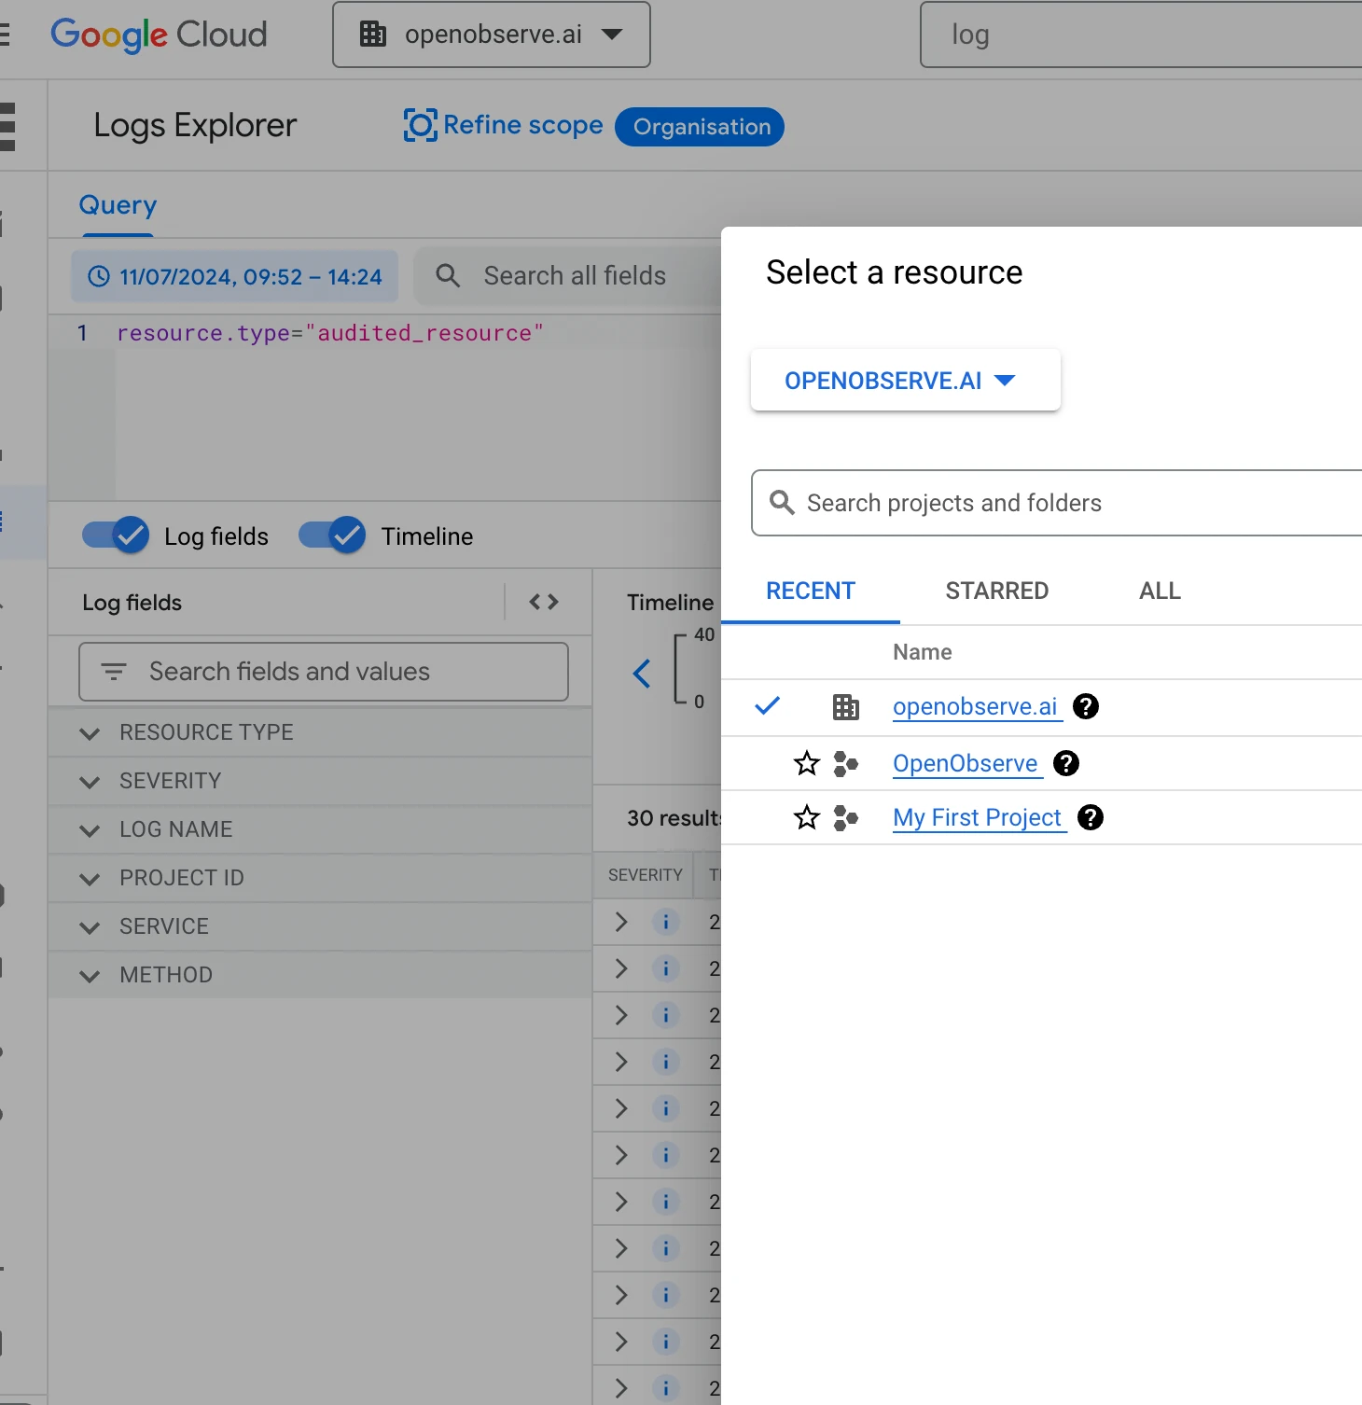Click the Logs Explorer heading
This screenshot has height=1405, width=1362.
click(195, 125)
